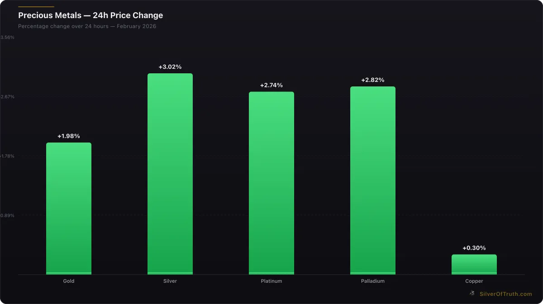Open the SilverOfTruth.com link
This screenshot has height=304, width=543.
click(506, 294)
